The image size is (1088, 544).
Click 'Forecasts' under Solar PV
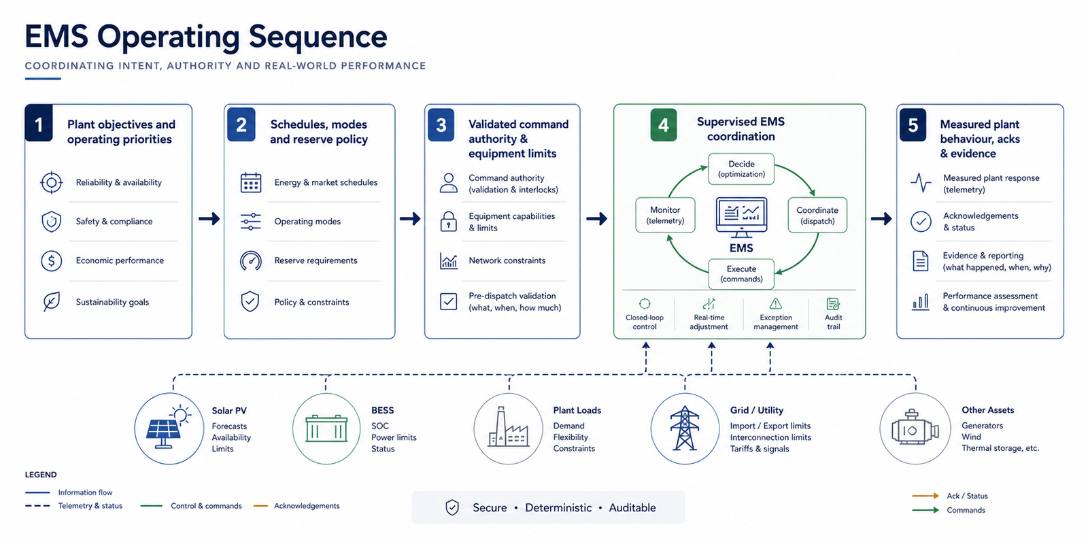229,426
